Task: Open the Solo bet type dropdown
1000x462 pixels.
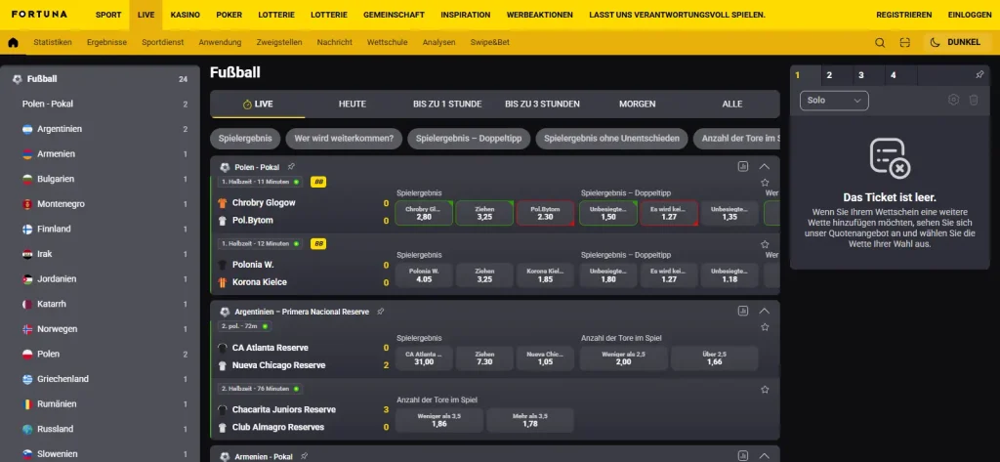Action: [x=834, y=101]
